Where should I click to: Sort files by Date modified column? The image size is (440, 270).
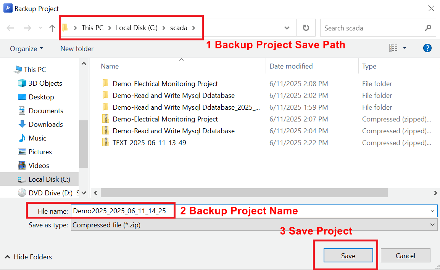pyautogui.click(x=291, y=66)
